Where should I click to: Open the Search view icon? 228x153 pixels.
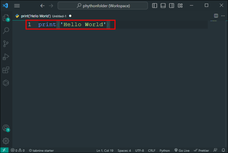[6, 30]
